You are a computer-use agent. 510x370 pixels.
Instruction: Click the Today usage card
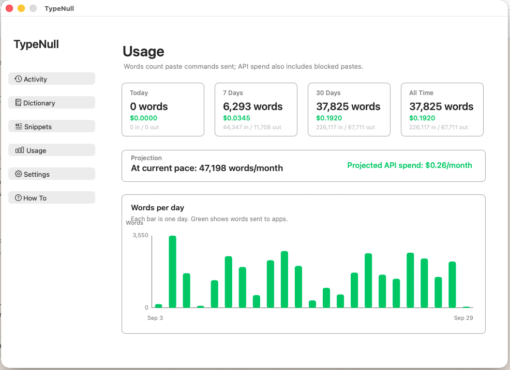[163, 110]
